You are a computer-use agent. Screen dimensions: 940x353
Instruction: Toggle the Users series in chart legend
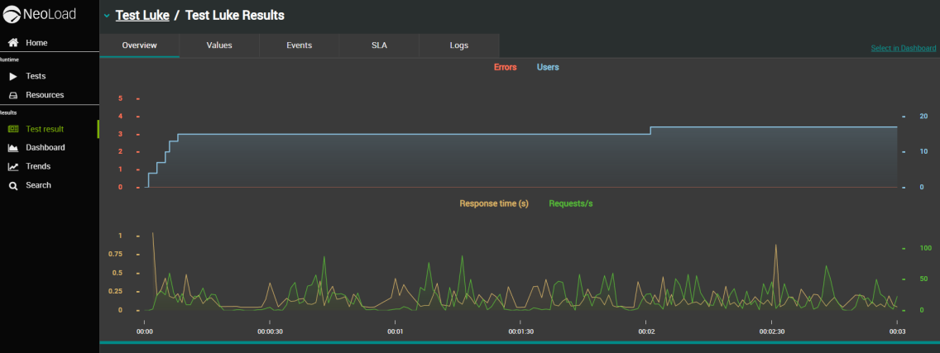(x=548, y=67)
